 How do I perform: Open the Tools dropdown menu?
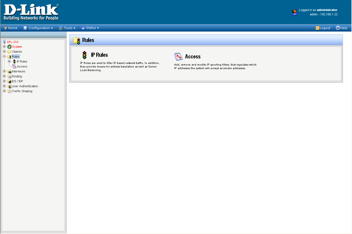(67, 28)
